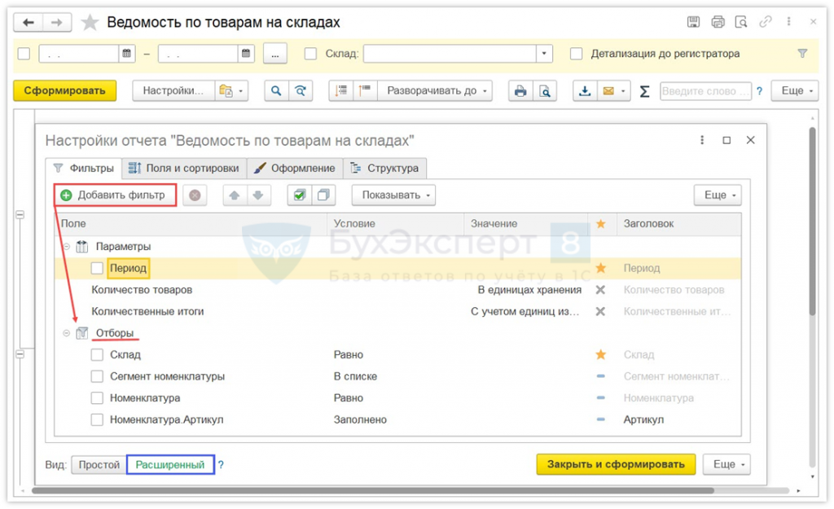
Task: Open the Склад dropdown in the yellow bar
Action: tap(544, 54)
